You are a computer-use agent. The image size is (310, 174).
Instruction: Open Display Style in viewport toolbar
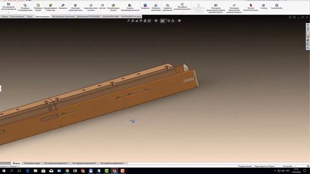tap(156, 21)
